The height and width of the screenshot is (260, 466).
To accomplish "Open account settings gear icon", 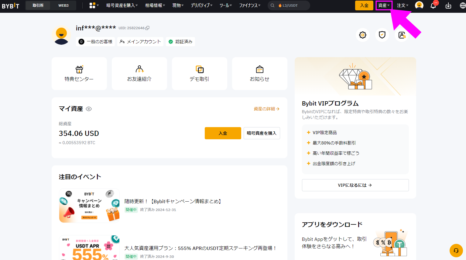I will (x=363, y=35).
